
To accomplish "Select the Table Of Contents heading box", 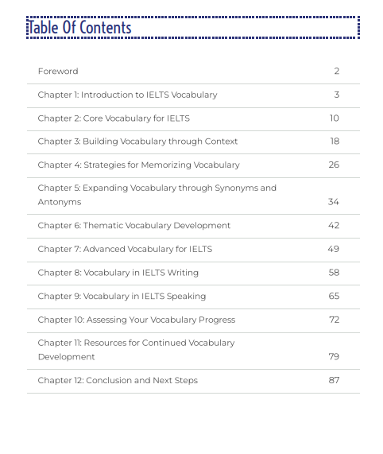I will pos(193,28).
